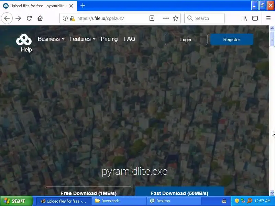Screen dimensions: 275x206
Task: Switch to Desktop taskbar window
Action: (174, 201)
